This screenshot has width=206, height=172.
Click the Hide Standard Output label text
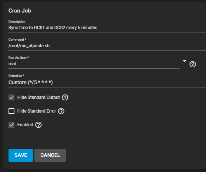38,97
